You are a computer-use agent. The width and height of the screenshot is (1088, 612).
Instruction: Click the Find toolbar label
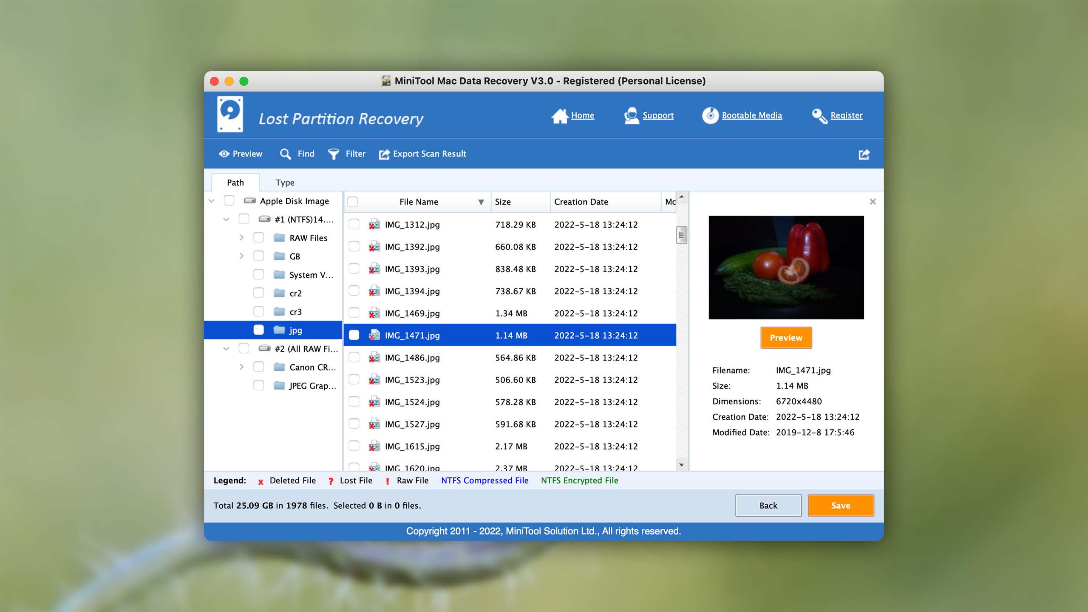(306, 154)
